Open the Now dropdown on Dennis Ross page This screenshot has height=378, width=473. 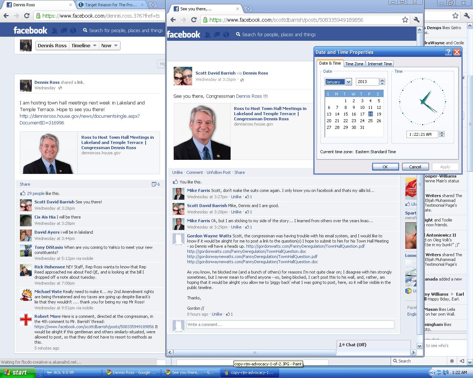109,45
